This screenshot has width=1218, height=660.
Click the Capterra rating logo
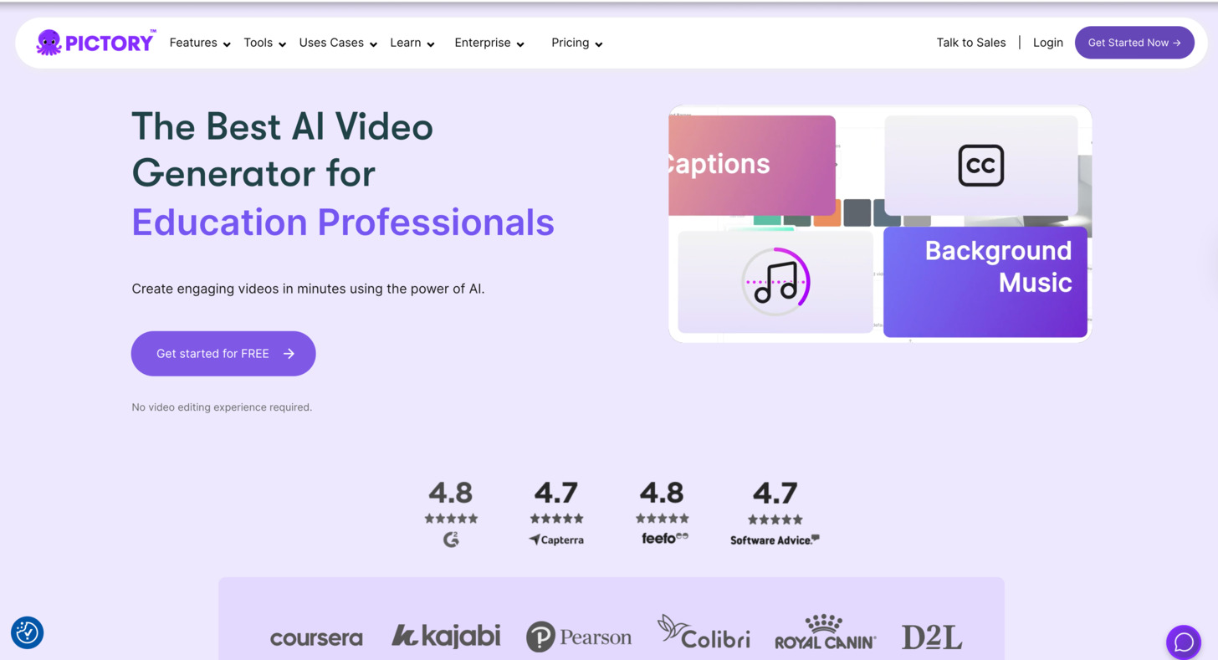click(x=556, y=540)
